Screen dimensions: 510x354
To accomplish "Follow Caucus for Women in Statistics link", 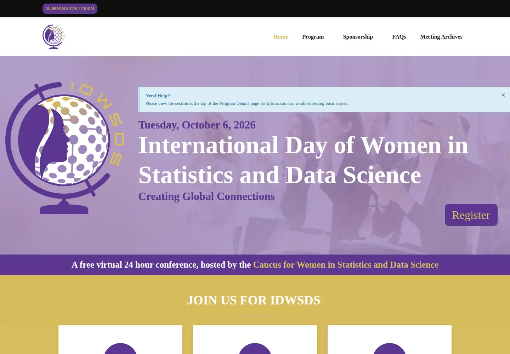I will click(x=346, y=265).
